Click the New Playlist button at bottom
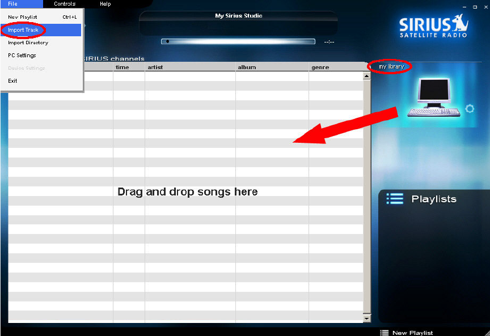Viewport: 490px width, 336px height. pyautogui.click(x=407, y=333)
